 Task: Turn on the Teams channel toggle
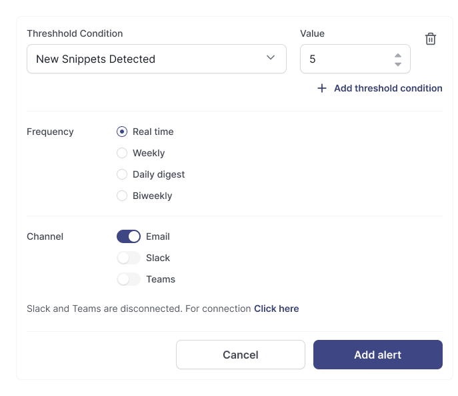click(129, 279)
